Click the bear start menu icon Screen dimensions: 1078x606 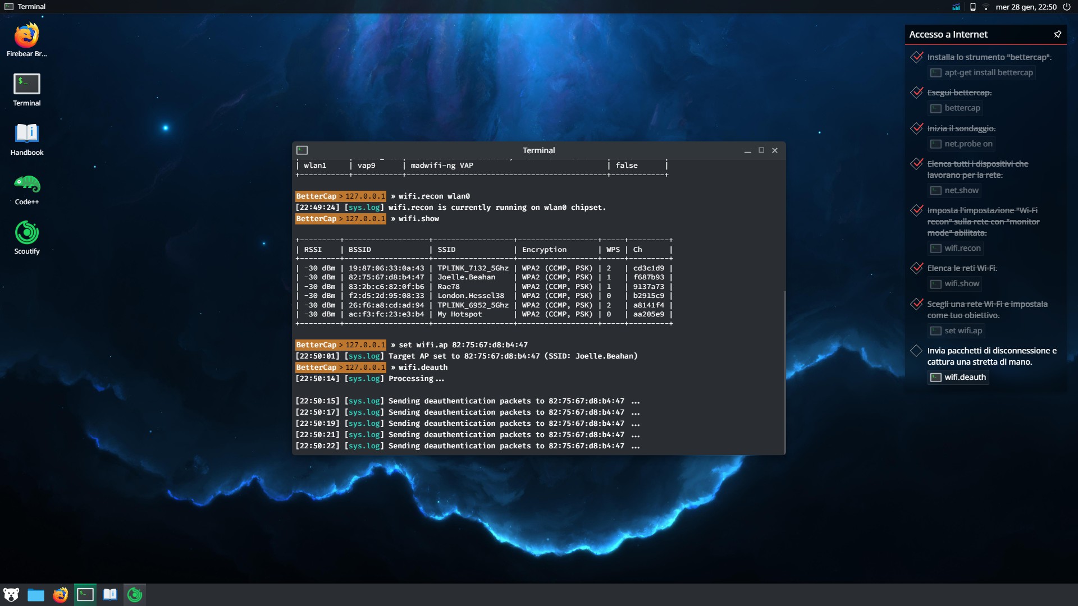[11, 595]
